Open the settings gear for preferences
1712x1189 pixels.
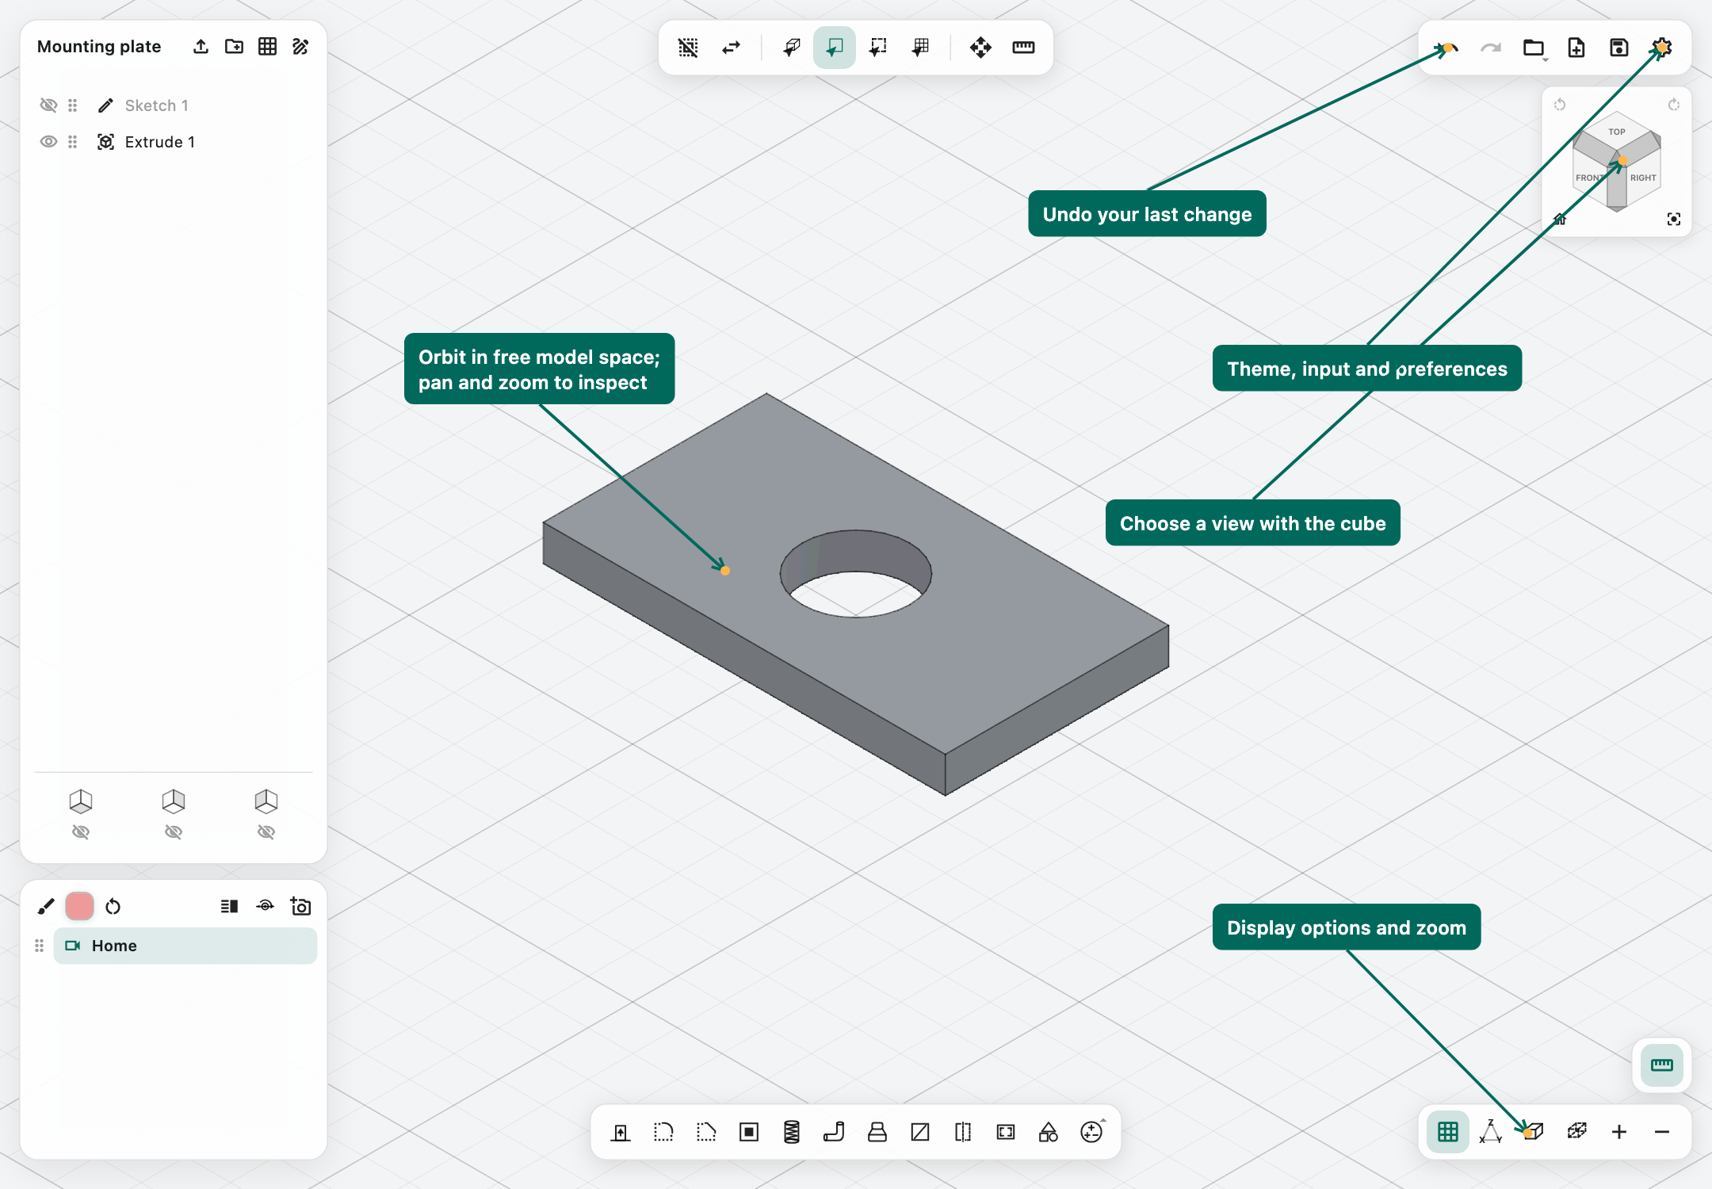pyautogui.click(x=1662, y=48)
